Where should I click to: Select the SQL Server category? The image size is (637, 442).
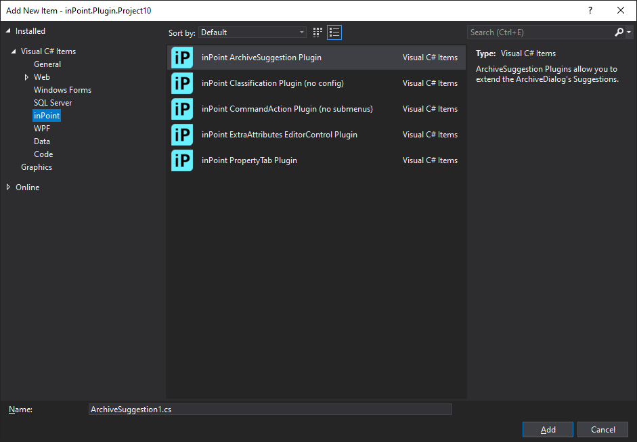pyautogui.click(x=53, y=103)
